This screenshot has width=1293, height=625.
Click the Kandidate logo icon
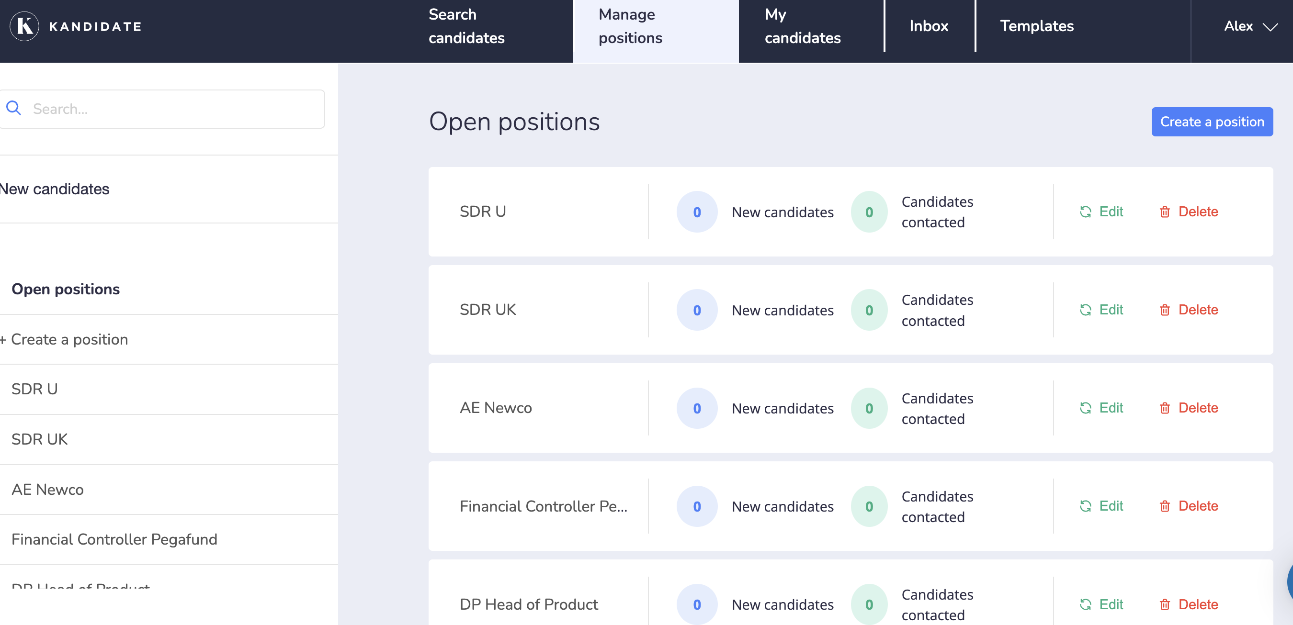(23, 25)
